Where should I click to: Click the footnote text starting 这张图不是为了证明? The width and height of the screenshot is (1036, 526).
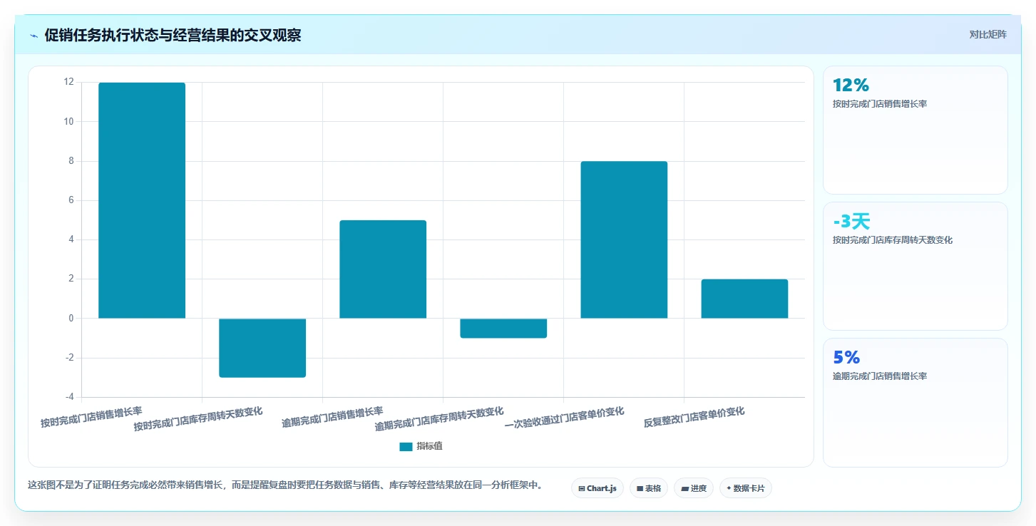285,485
